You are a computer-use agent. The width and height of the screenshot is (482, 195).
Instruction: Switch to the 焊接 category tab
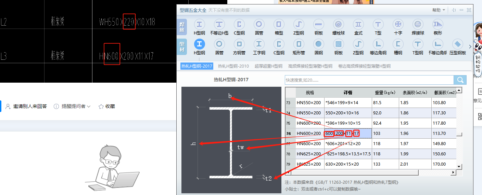[x=182, y=27]
